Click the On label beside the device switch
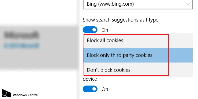The image size is (198, 99). [105, 89]
